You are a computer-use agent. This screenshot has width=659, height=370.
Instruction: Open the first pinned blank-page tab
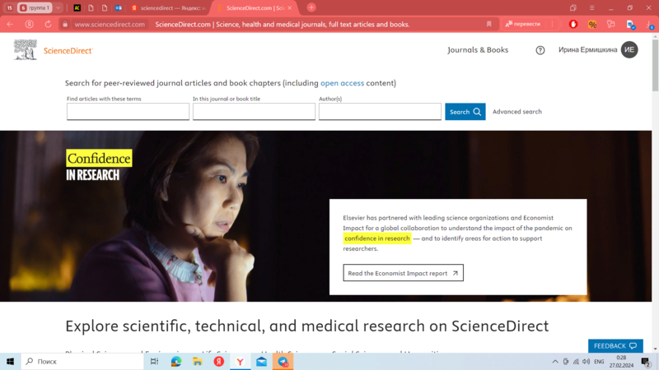(91, 8)
